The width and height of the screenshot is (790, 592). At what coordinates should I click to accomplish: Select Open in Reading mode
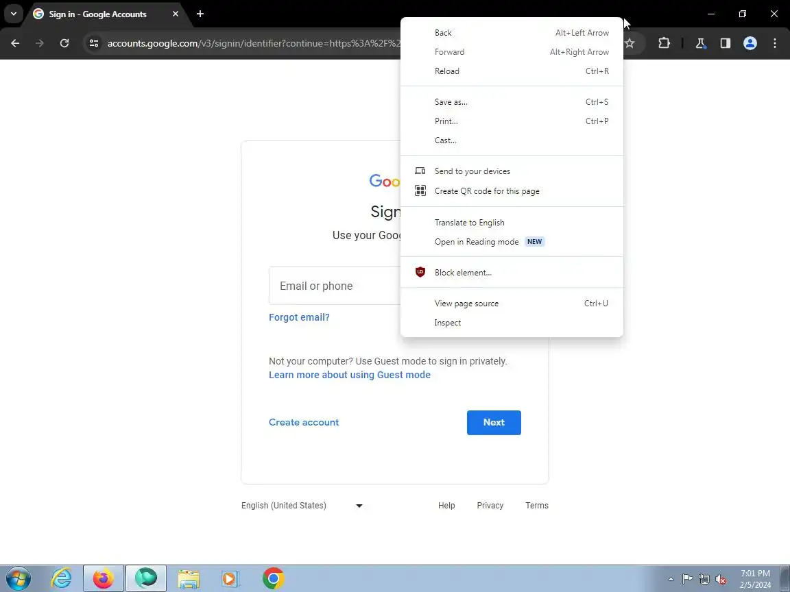(x=512, y=242)
